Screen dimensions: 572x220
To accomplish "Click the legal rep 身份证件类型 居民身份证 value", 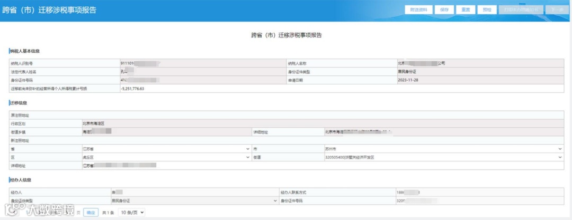I will (x=480, y=72).
